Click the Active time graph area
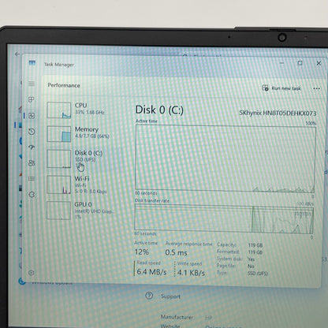The height and width of the screenshot is (328, 328). tap(225, 158)
